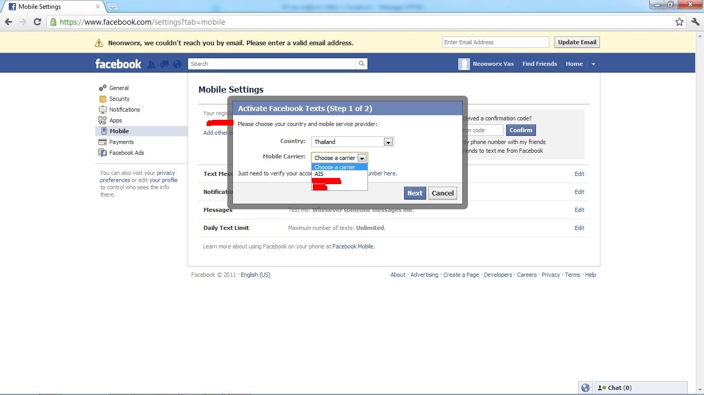Open Facebook Ads settings in sidebar
The image size is (704, 395).
(126, 153)
